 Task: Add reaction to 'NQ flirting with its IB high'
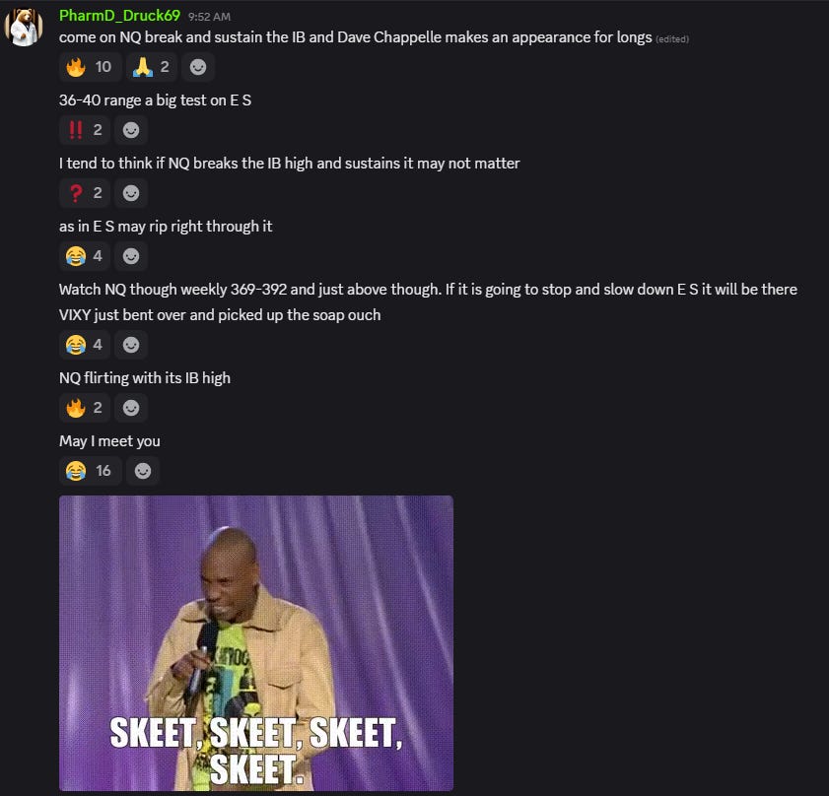tap(131, 408)
